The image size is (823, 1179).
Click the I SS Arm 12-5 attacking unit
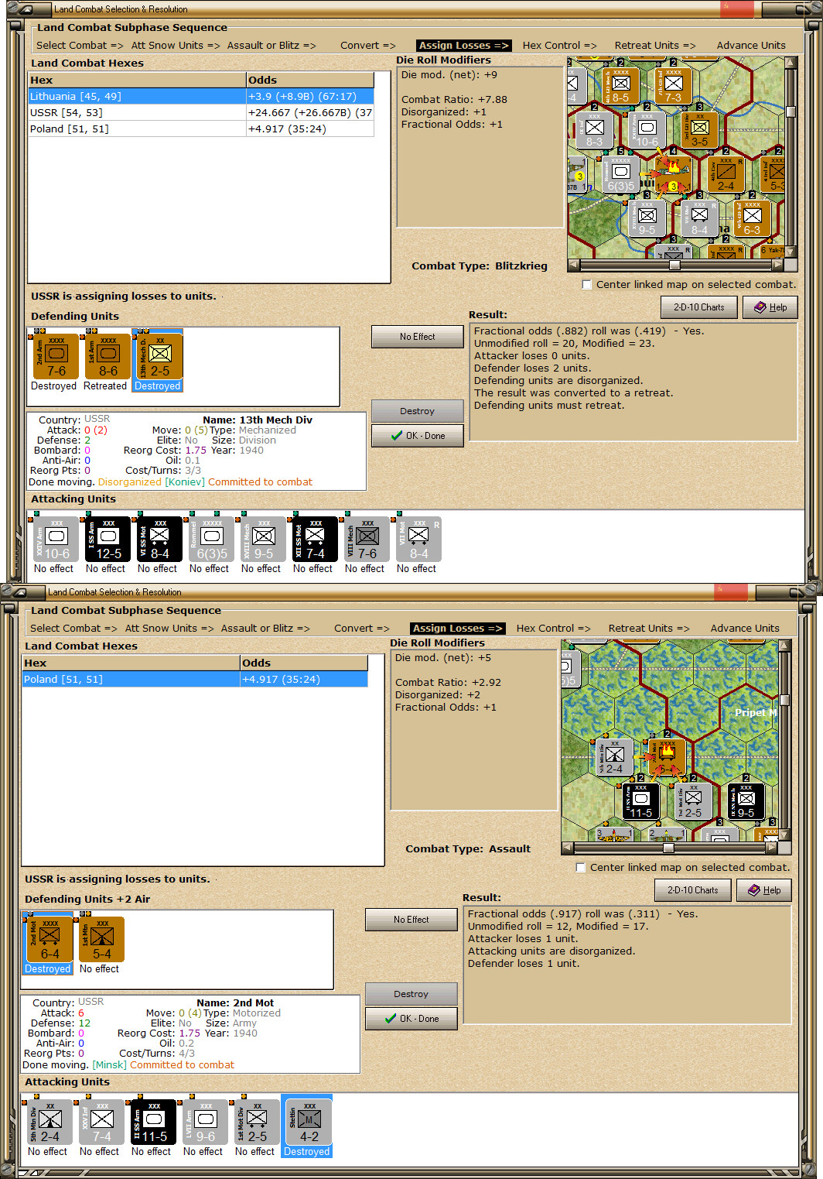coord(106,539)
